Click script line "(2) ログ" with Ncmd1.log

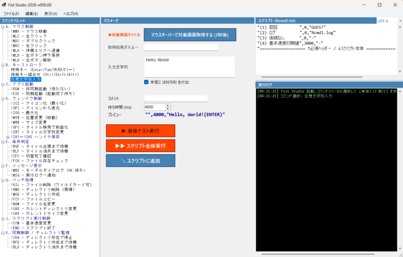point(297,33)
